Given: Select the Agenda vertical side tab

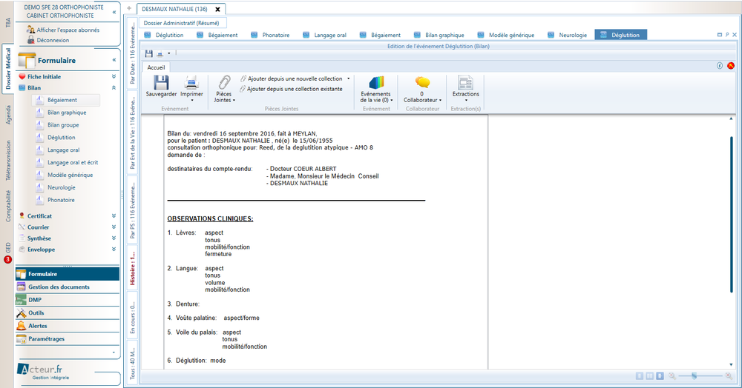Looking at the screenshot, I should [x=8, y=114].
